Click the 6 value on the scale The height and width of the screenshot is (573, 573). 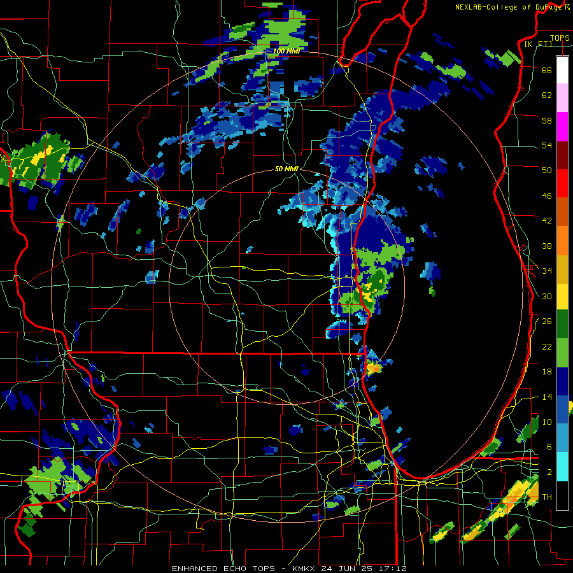pos(549,446)
